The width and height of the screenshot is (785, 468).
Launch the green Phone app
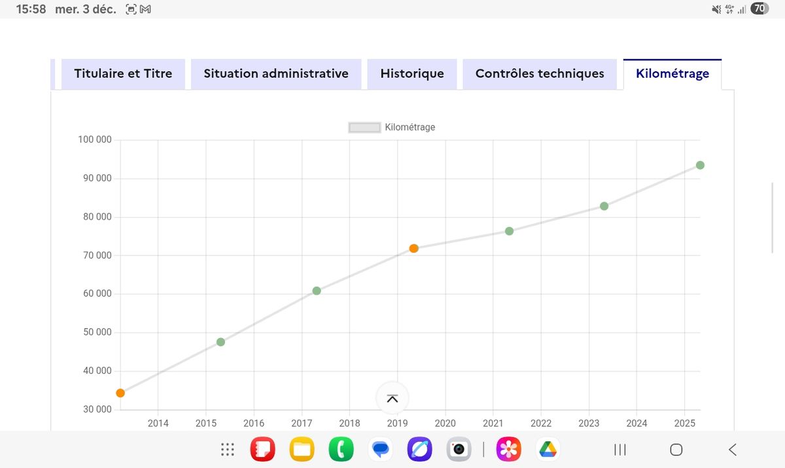point(341,449)
